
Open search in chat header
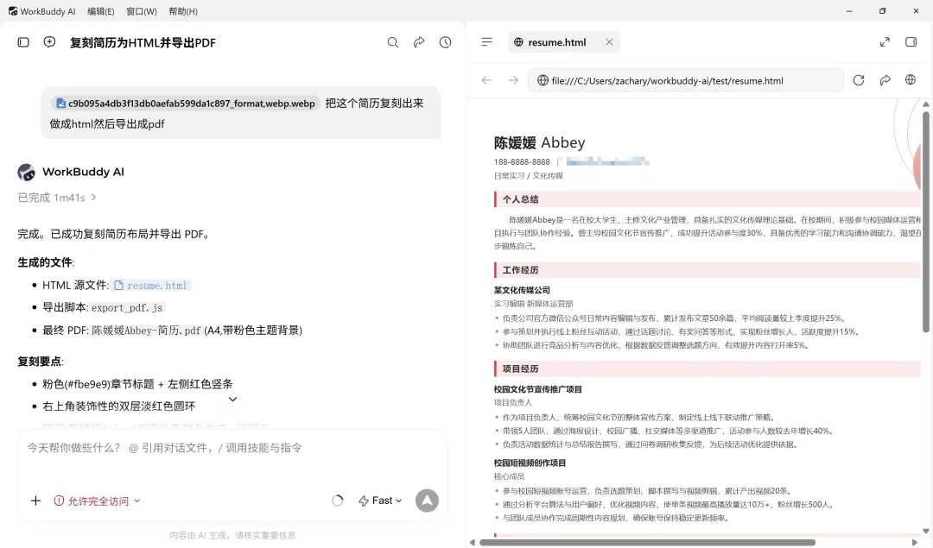point(393,42)
